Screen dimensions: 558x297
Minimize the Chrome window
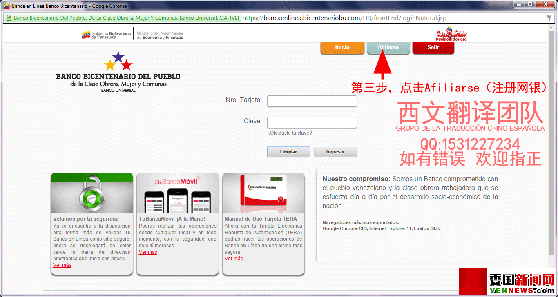(x=520, y=4)
